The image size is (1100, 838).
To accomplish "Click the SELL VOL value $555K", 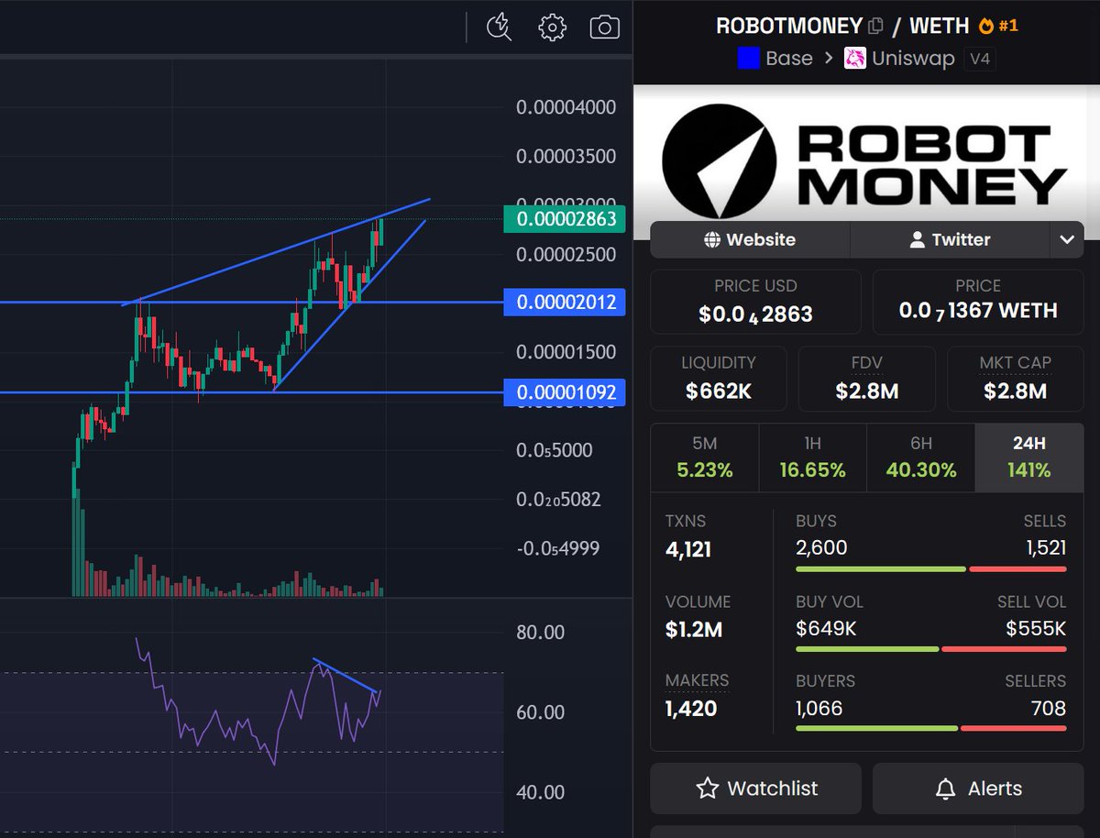I will [x=1036, y=628].
